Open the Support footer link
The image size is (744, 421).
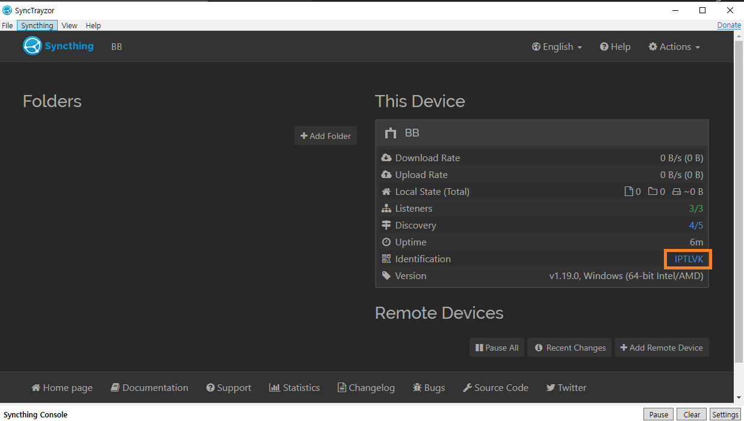coord(229,387)
